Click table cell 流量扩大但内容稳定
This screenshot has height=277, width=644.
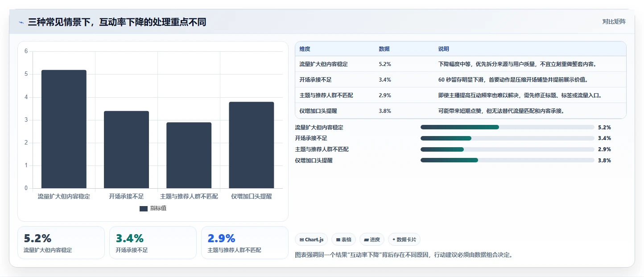click(x=324, y=64)
